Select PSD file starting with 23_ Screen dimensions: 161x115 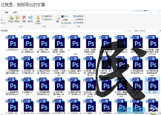coord(43,86)
